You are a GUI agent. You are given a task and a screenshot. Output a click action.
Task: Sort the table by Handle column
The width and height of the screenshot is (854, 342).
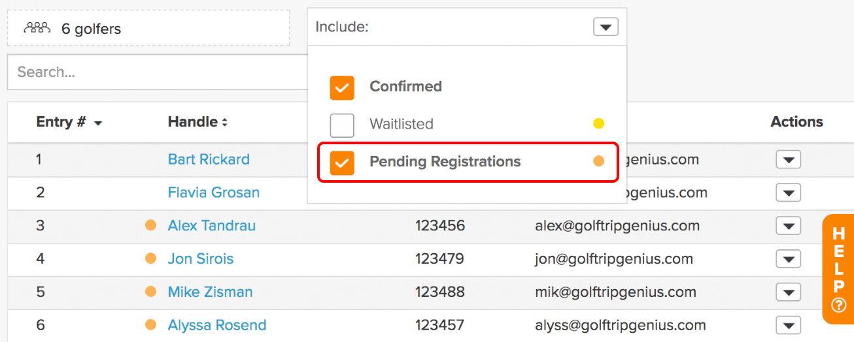tap(197, 121)
